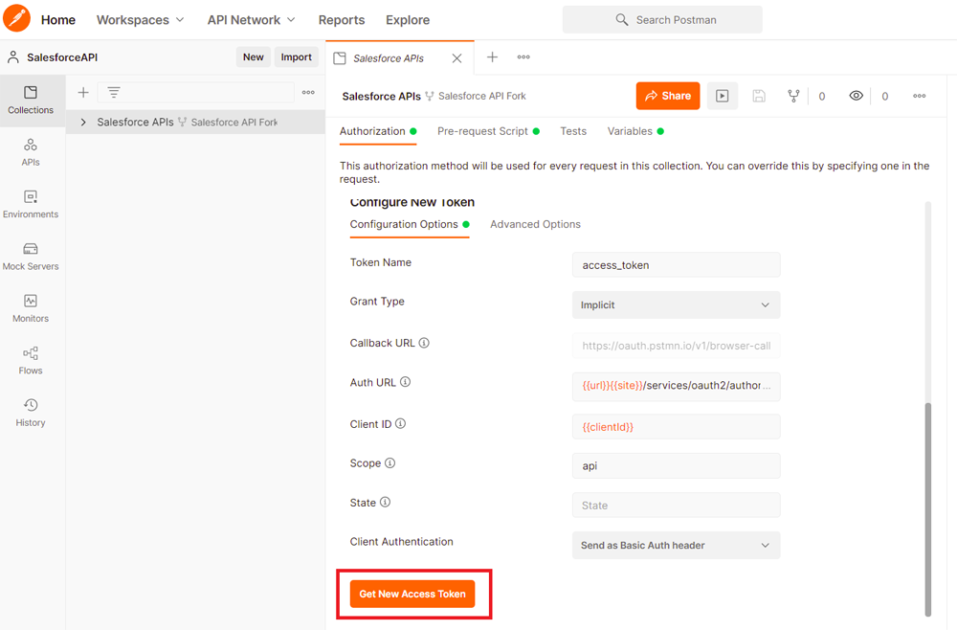957x630 pixels.
Task: Open the Flows sidebar panel
Action: 31,361
